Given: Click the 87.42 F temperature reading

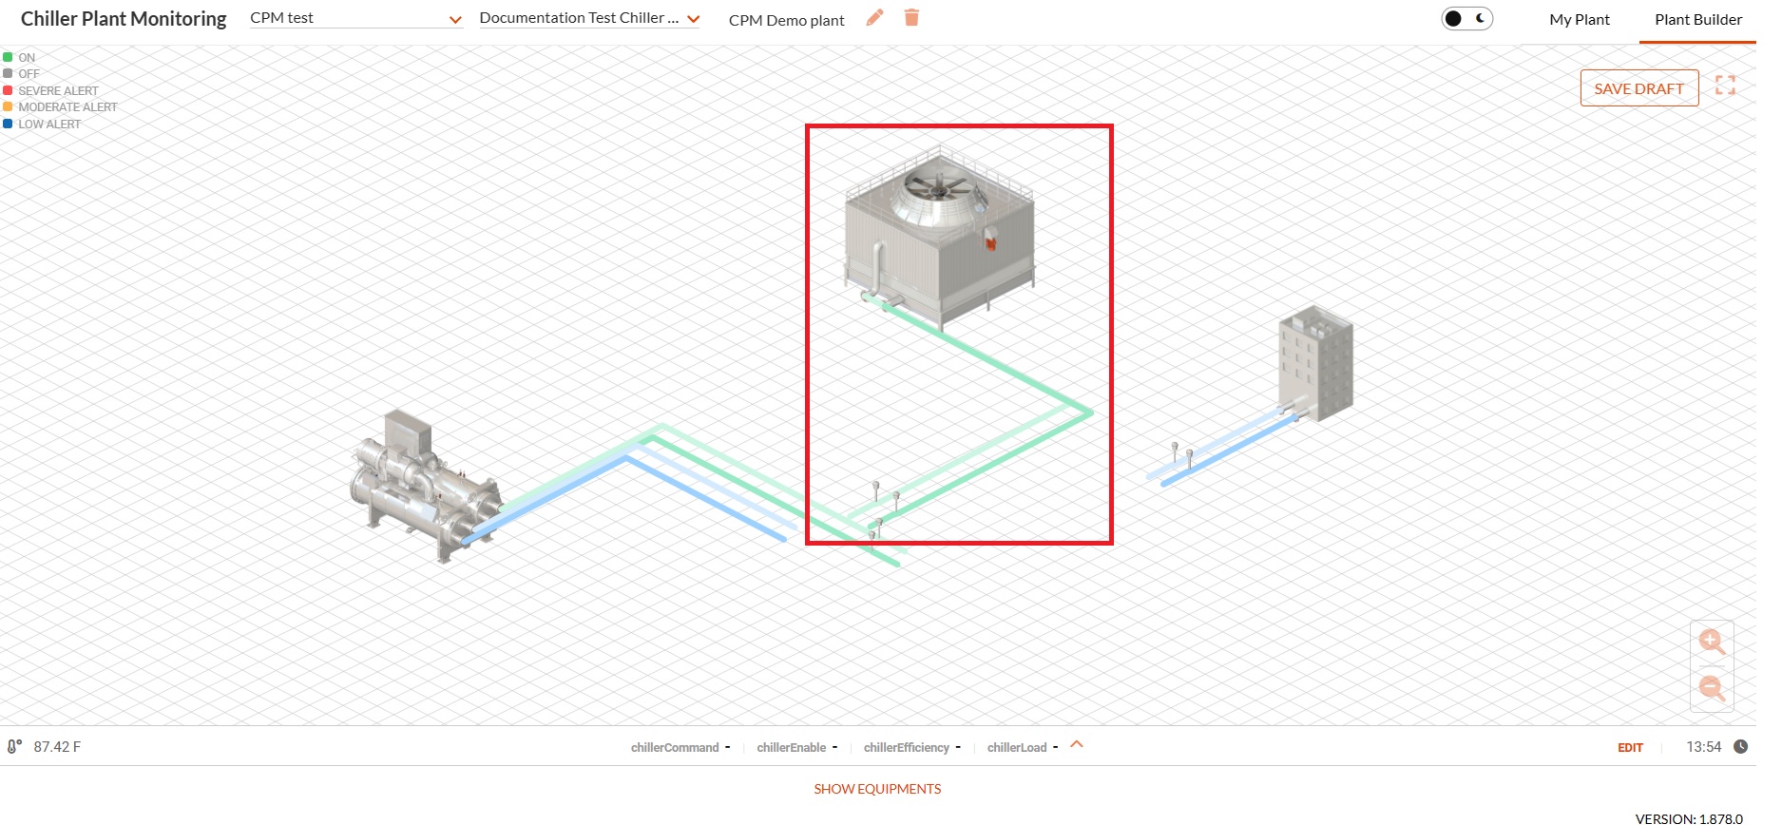Looking at the screenshot, I should tap(57, 747).
